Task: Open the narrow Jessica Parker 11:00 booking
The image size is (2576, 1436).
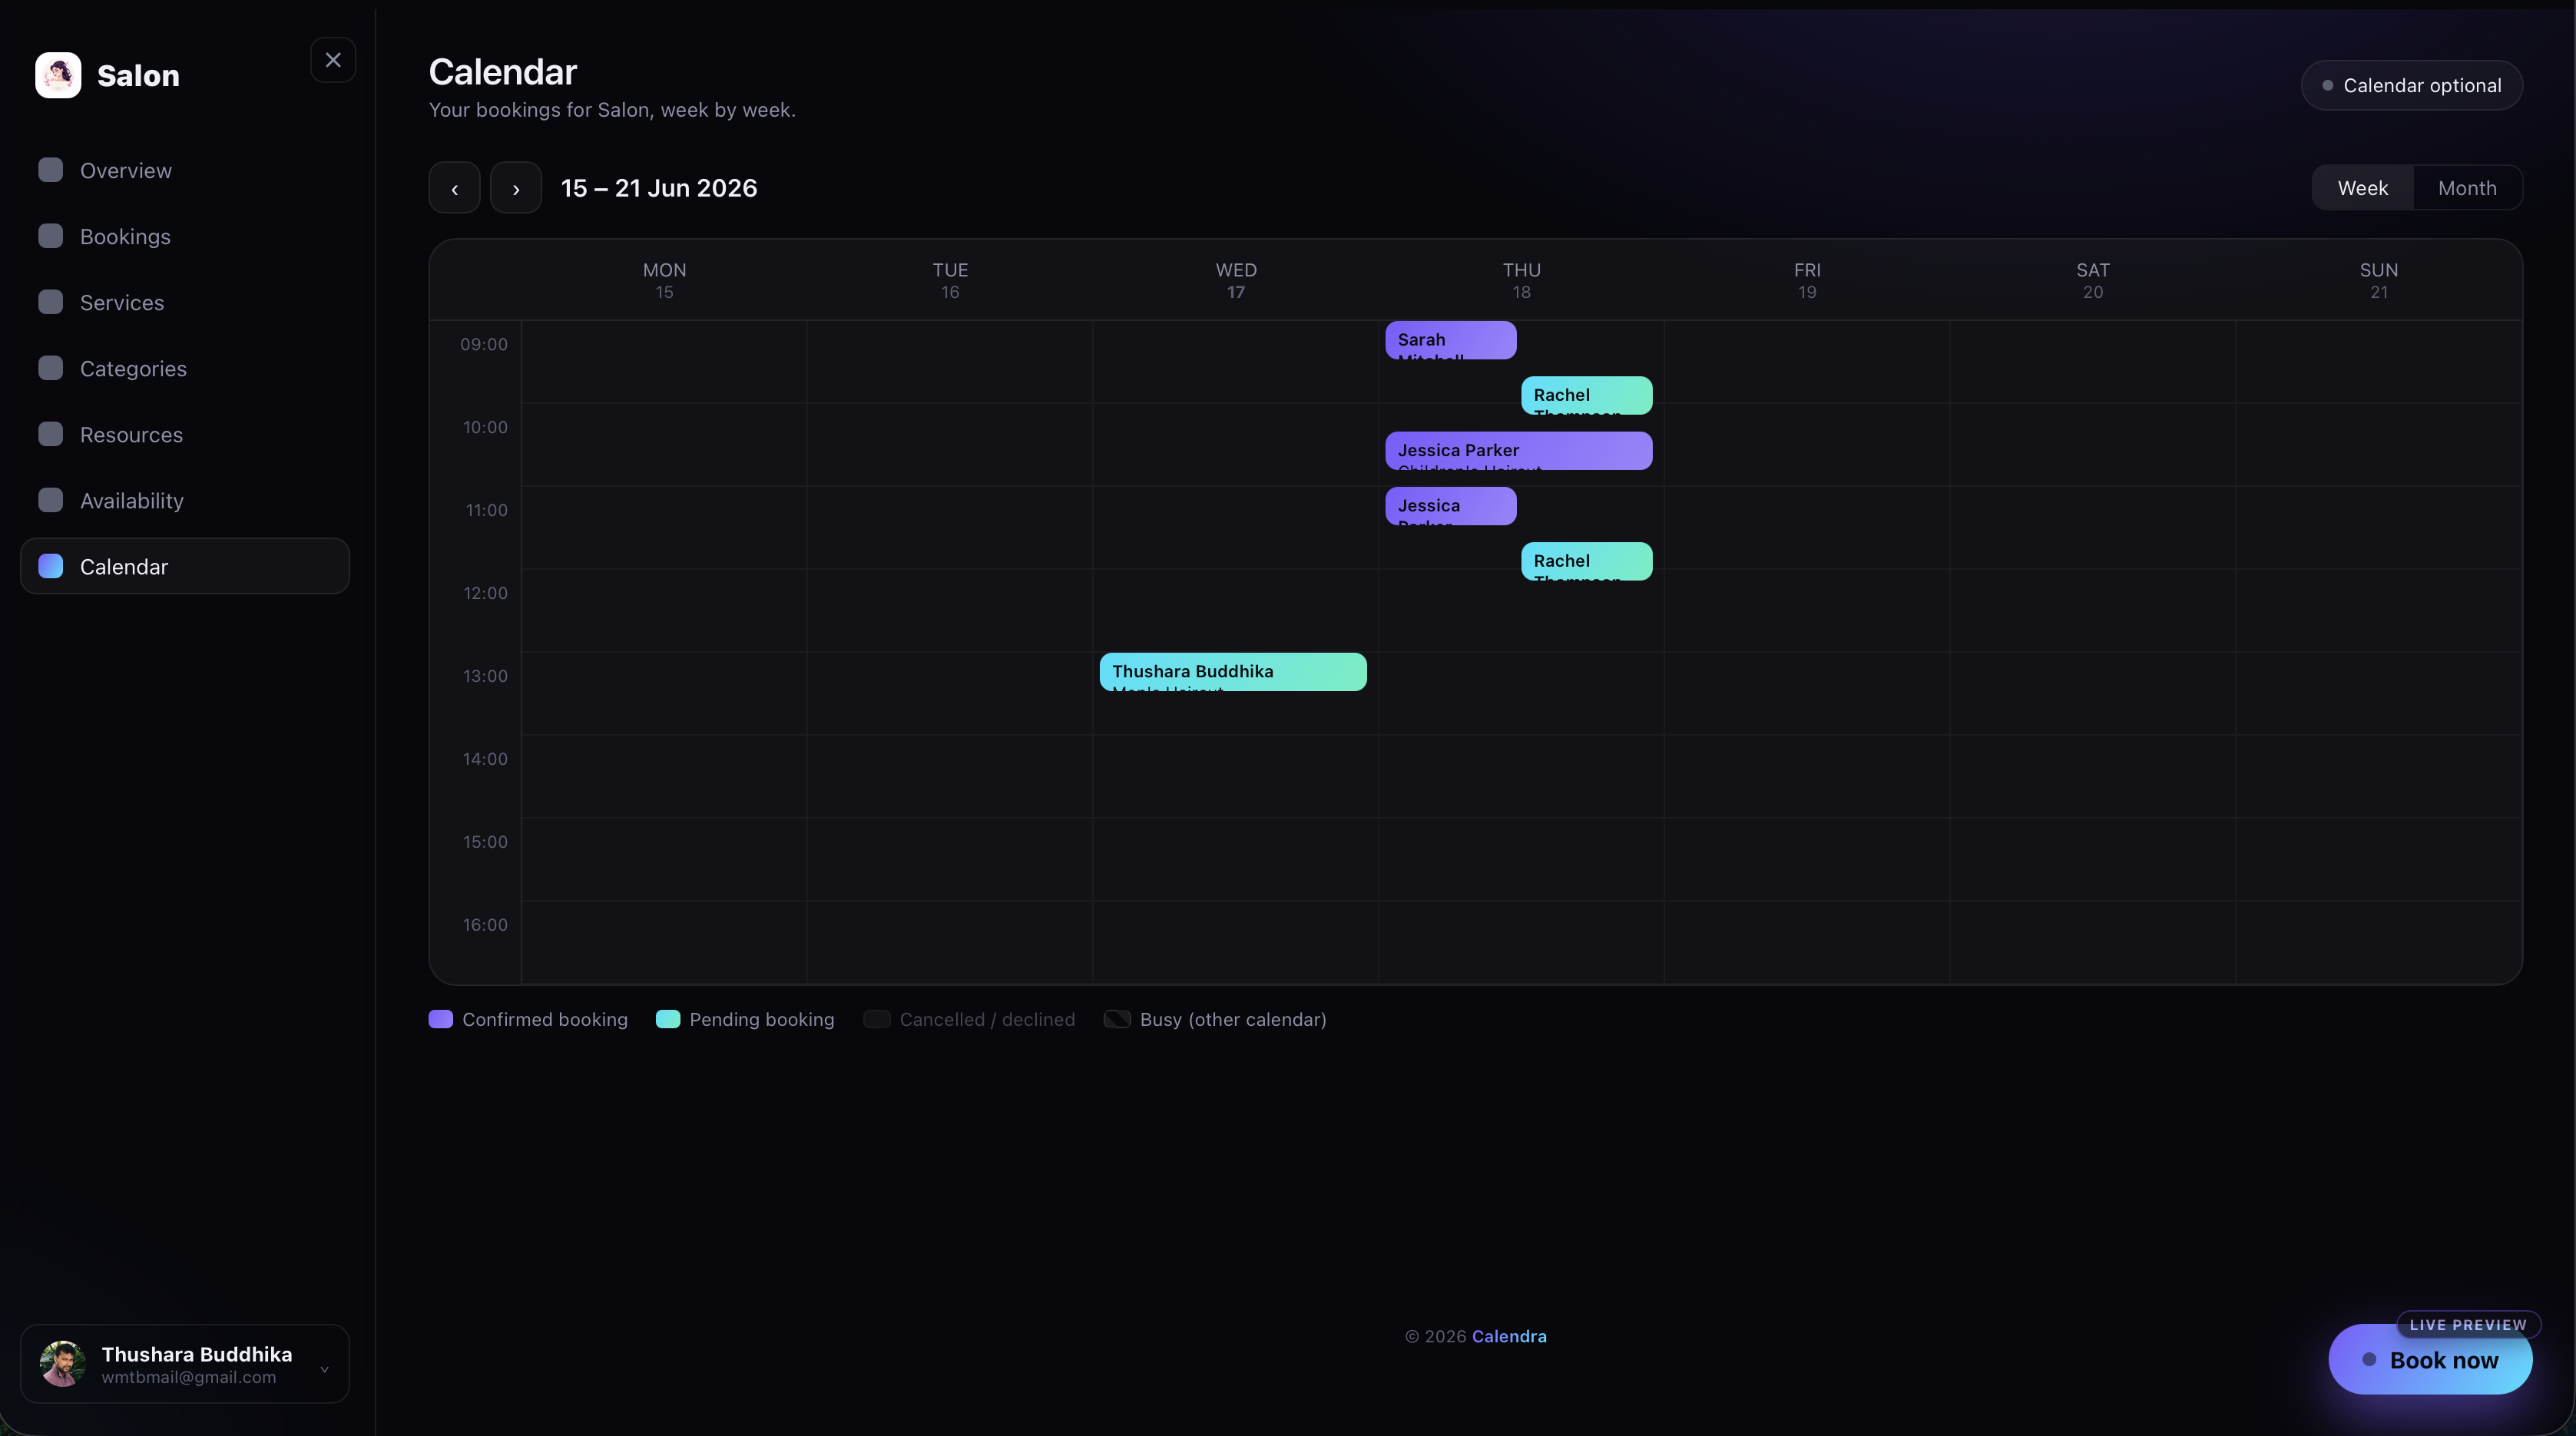Action: click(1451, 506)
